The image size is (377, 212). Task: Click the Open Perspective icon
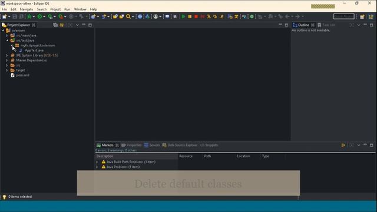[362, 16]
